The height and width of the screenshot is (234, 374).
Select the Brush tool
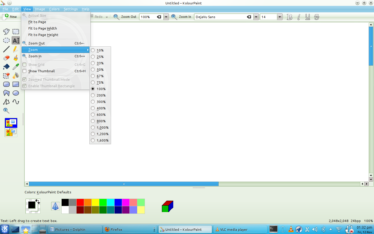[x=16, y=58]
